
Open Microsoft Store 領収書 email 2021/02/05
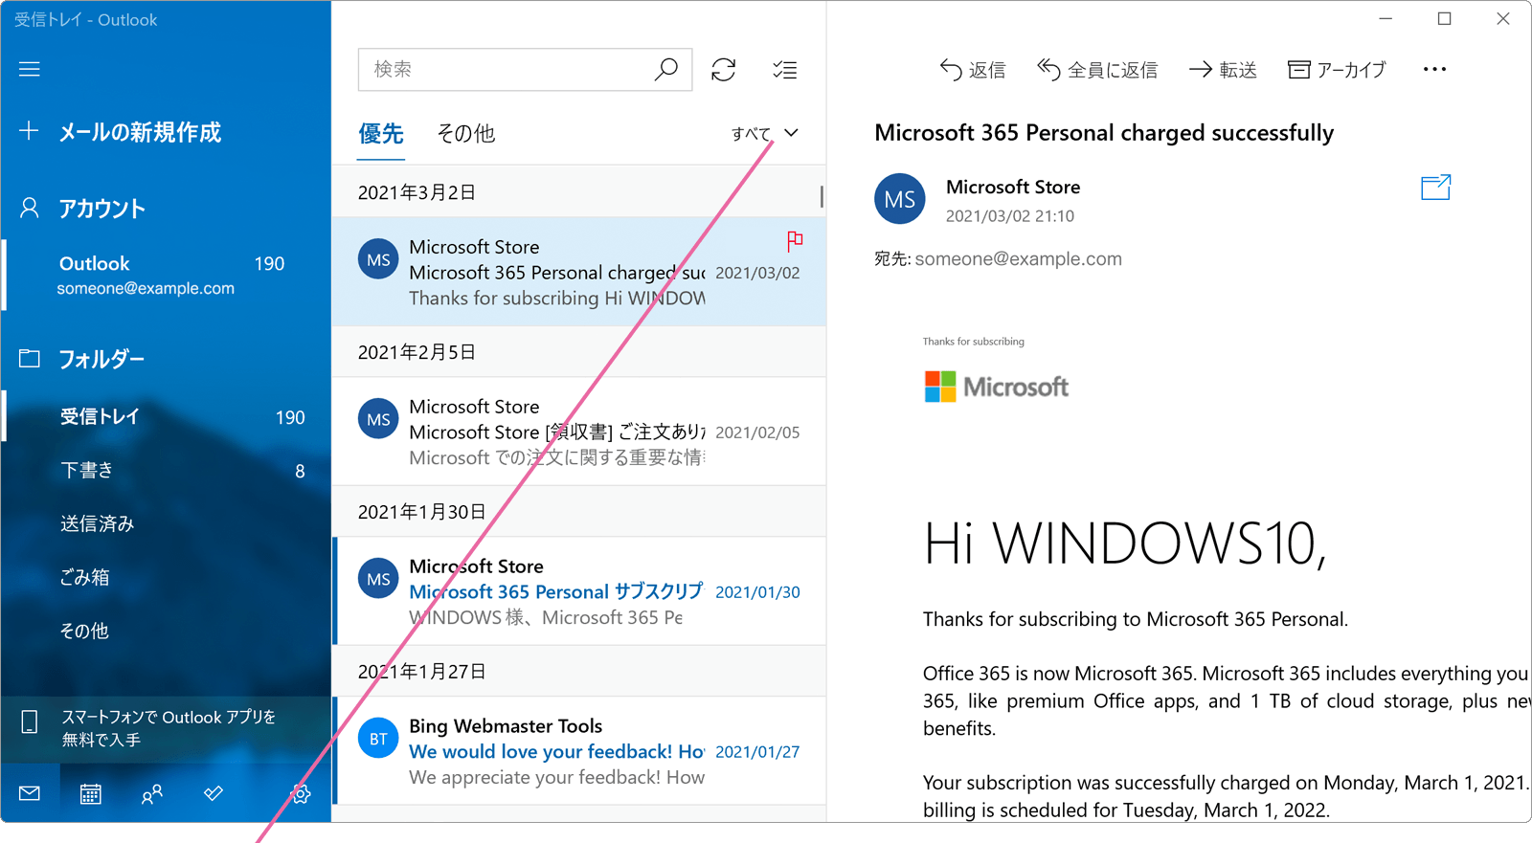coord(579,432)
